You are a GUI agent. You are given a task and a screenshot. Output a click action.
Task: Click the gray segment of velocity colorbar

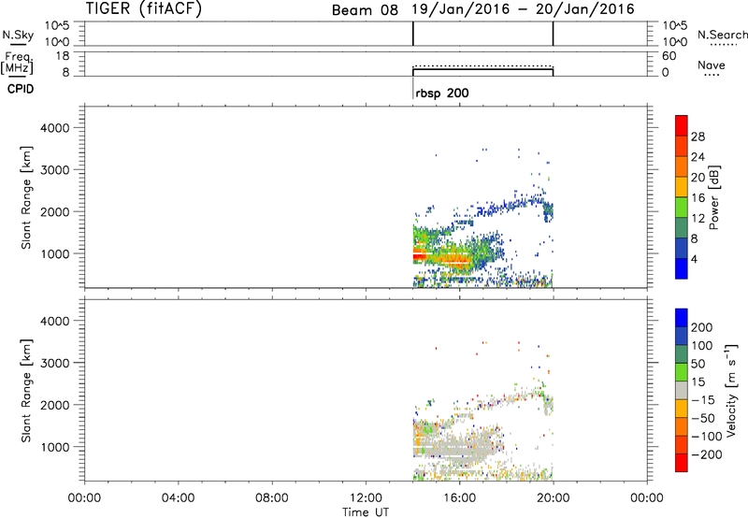(682, 391)
